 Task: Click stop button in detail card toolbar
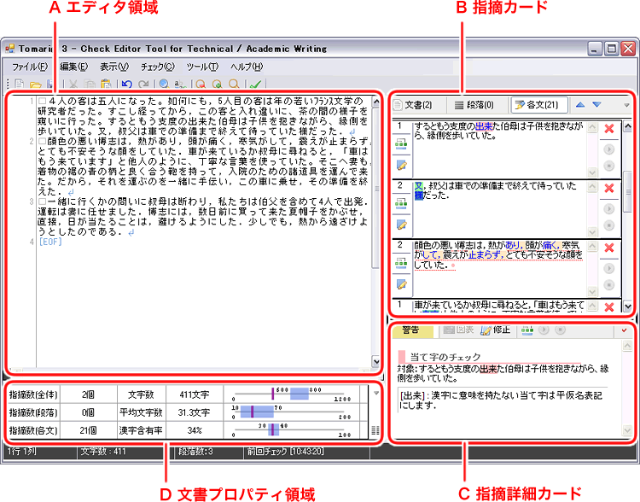(x=561, y=330)
